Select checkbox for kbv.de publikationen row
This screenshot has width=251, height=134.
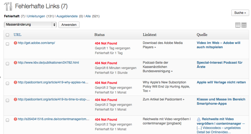click(x=7, y=64)
